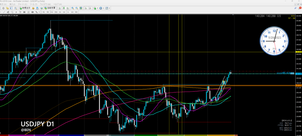Screen dimensions: 302x136
Task: Tile chart windows with the grid icon
Action: click(81, 8)
